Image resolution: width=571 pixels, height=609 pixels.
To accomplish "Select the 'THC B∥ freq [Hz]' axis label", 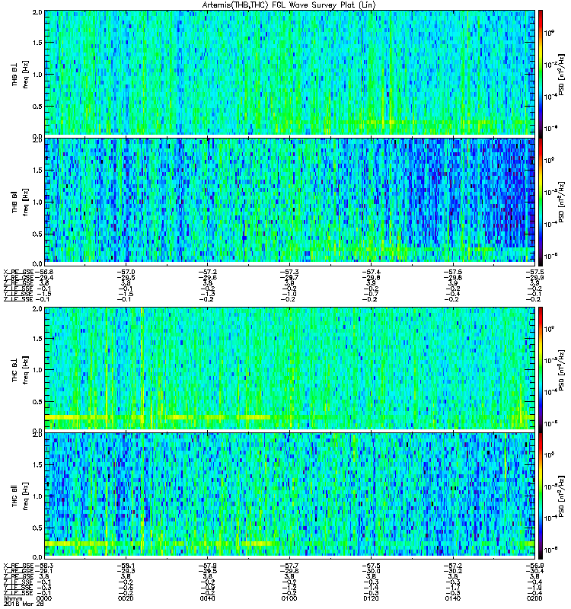I will click(21, 496).
